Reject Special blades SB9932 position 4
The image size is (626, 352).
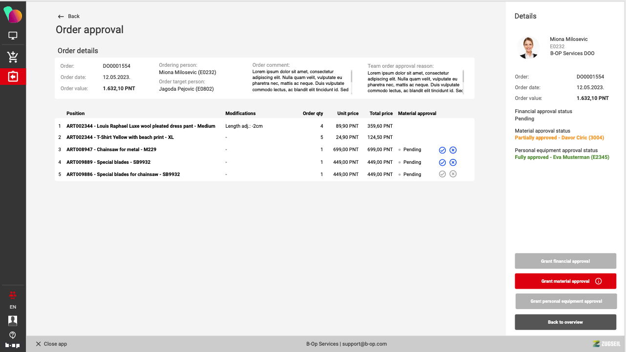pyautogui.click(x=453, y=162)
